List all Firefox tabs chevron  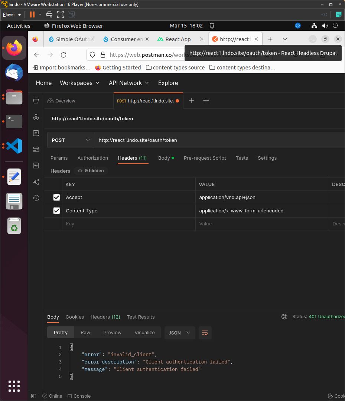tap(285, 39)
